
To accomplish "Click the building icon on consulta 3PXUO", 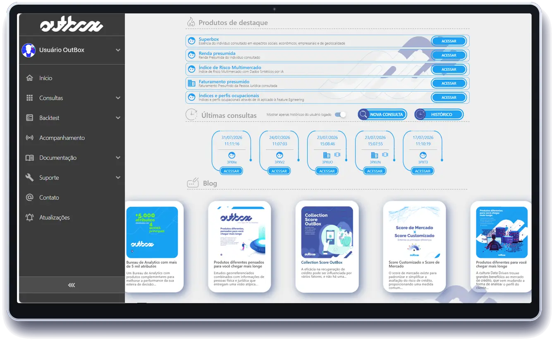I will (x=327, y=155).
